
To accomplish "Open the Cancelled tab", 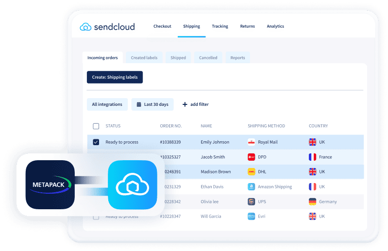I will tap(208, 58).
